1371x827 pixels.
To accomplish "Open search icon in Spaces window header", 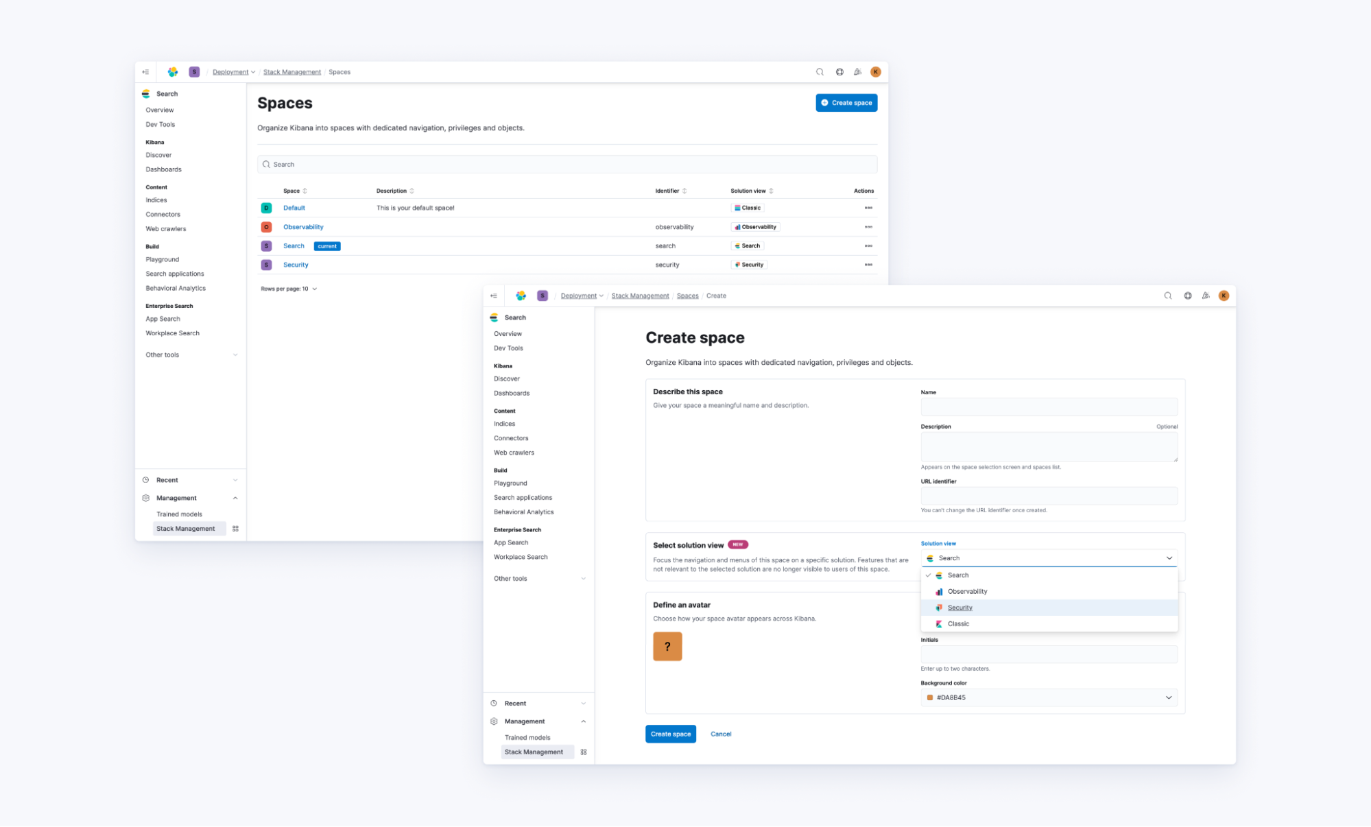I will [x=820, y=72].
